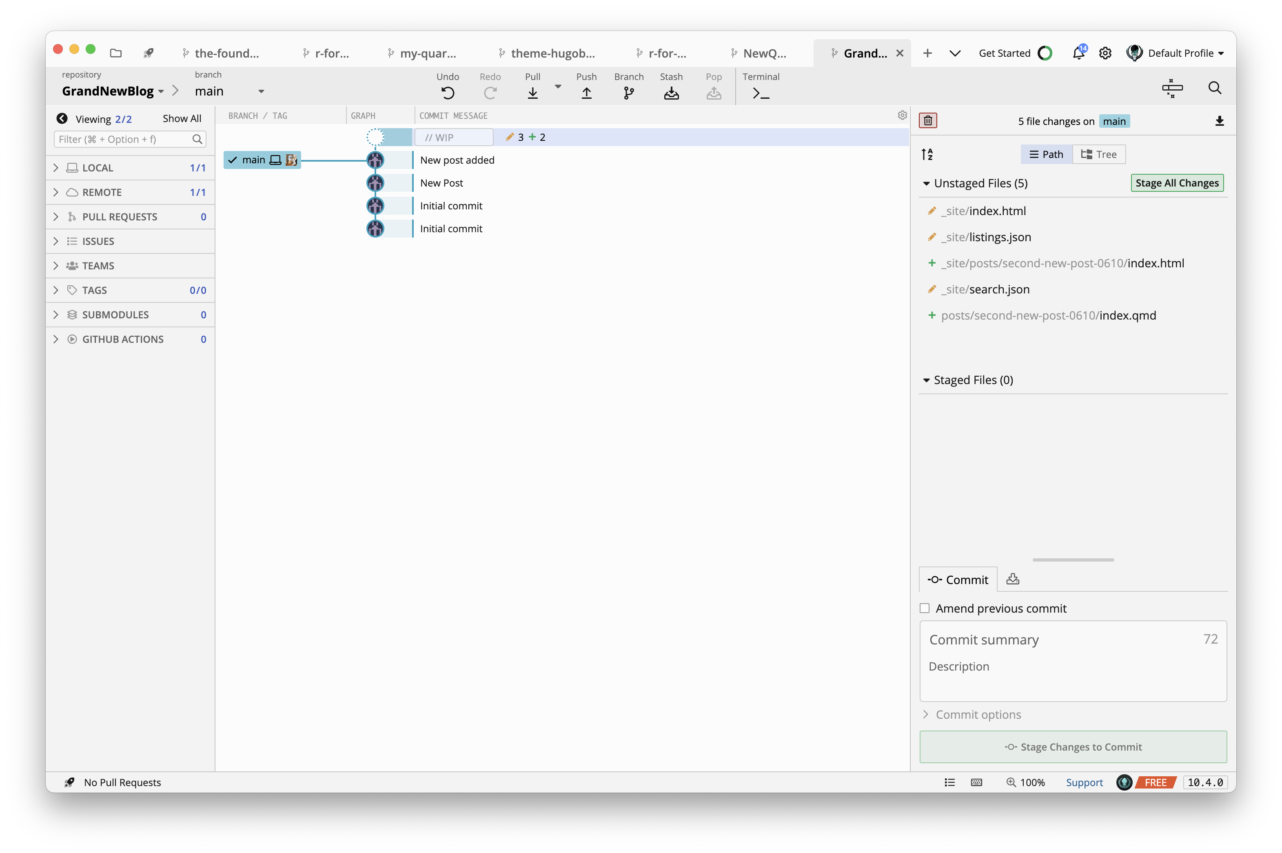
Task: Discard all changes with the trash icon
Action: (927, 121)
